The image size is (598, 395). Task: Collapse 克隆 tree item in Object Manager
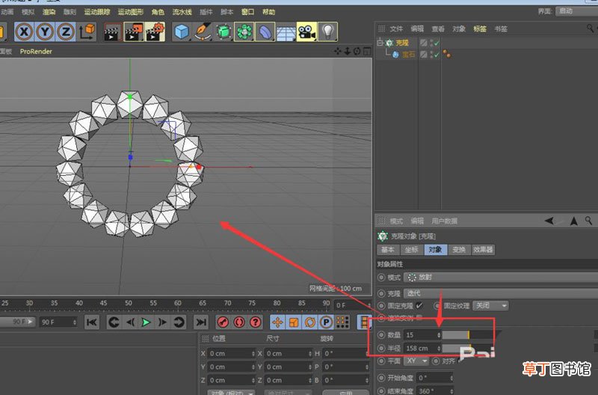[x=380, y=43]
